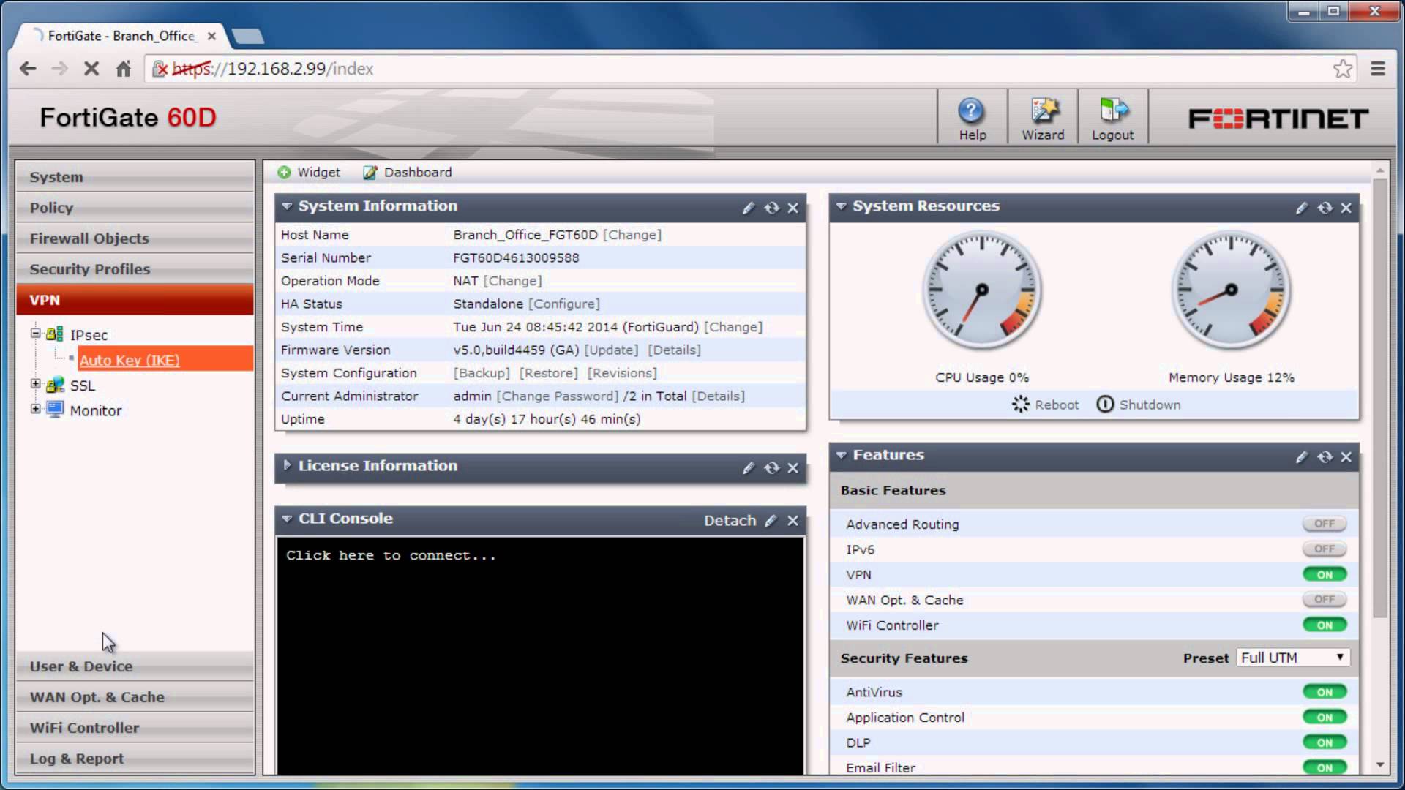Open the Preset Full UTM dropdown
Viewport: 1405px width, 790px height.
coord(1293,658)
